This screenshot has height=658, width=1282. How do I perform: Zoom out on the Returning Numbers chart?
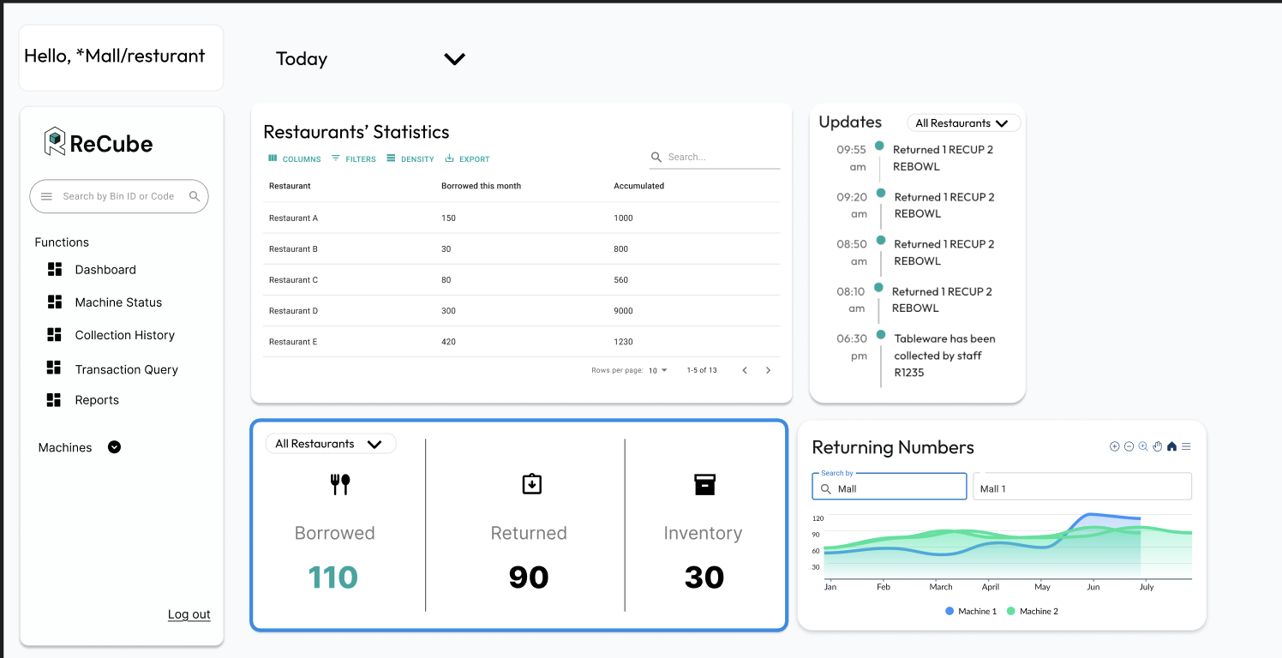click(x=1129, y=446)
